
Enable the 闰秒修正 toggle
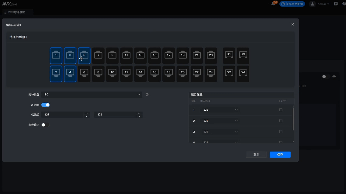(x=45, y=125)
